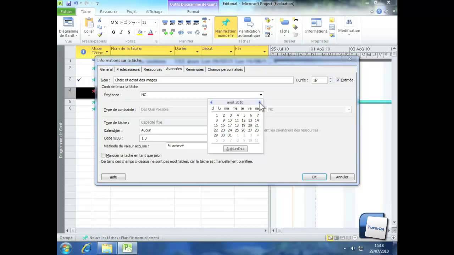This screenshot has height=255, width=454.
Task: Click the Durée spinner up arrow
Action: 330,79
